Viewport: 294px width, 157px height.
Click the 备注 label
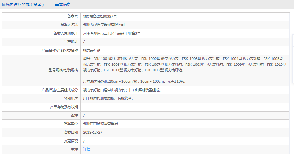click(74, 115)
